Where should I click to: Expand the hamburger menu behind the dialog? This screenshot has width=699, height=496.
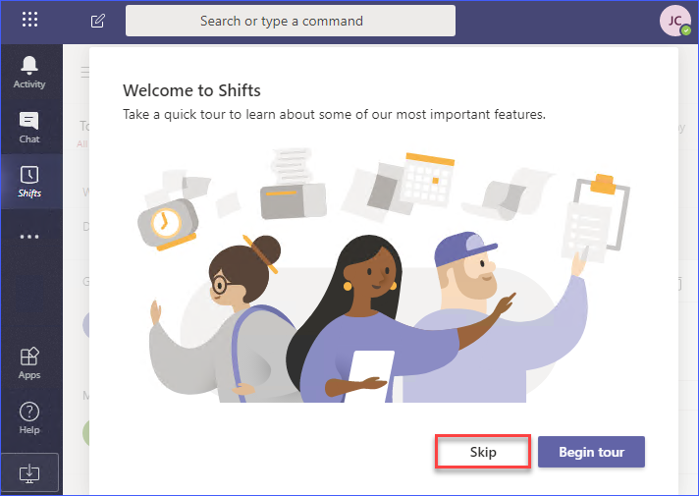(x=84, y=72)
